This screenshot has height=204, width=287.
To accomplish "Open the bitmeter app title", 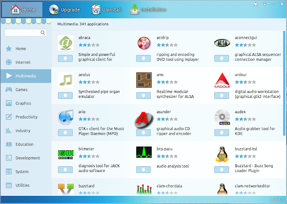I will [x=86, y=149].
